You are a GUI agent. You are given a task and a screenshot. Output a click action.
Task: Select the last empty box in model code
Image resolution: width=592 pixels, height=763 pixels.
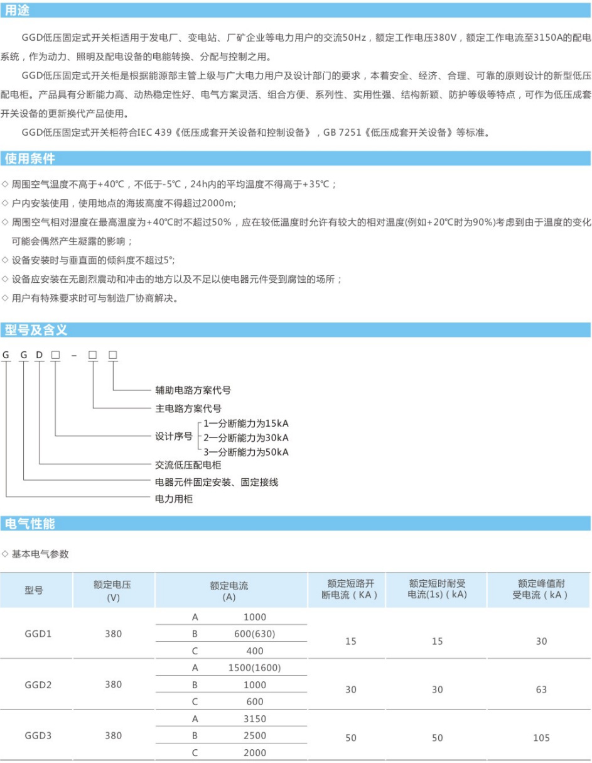(x=112, y=356)
